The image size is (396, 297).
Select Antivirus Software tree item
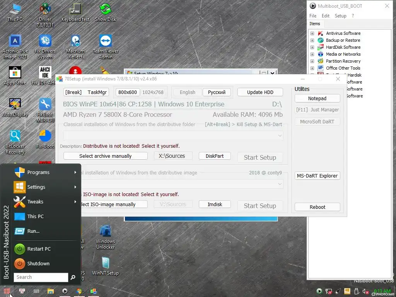point(343,33)
